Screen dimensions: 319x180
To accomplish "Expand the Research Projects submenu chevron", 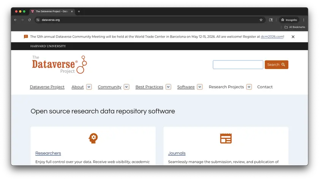I will (249, 87).
